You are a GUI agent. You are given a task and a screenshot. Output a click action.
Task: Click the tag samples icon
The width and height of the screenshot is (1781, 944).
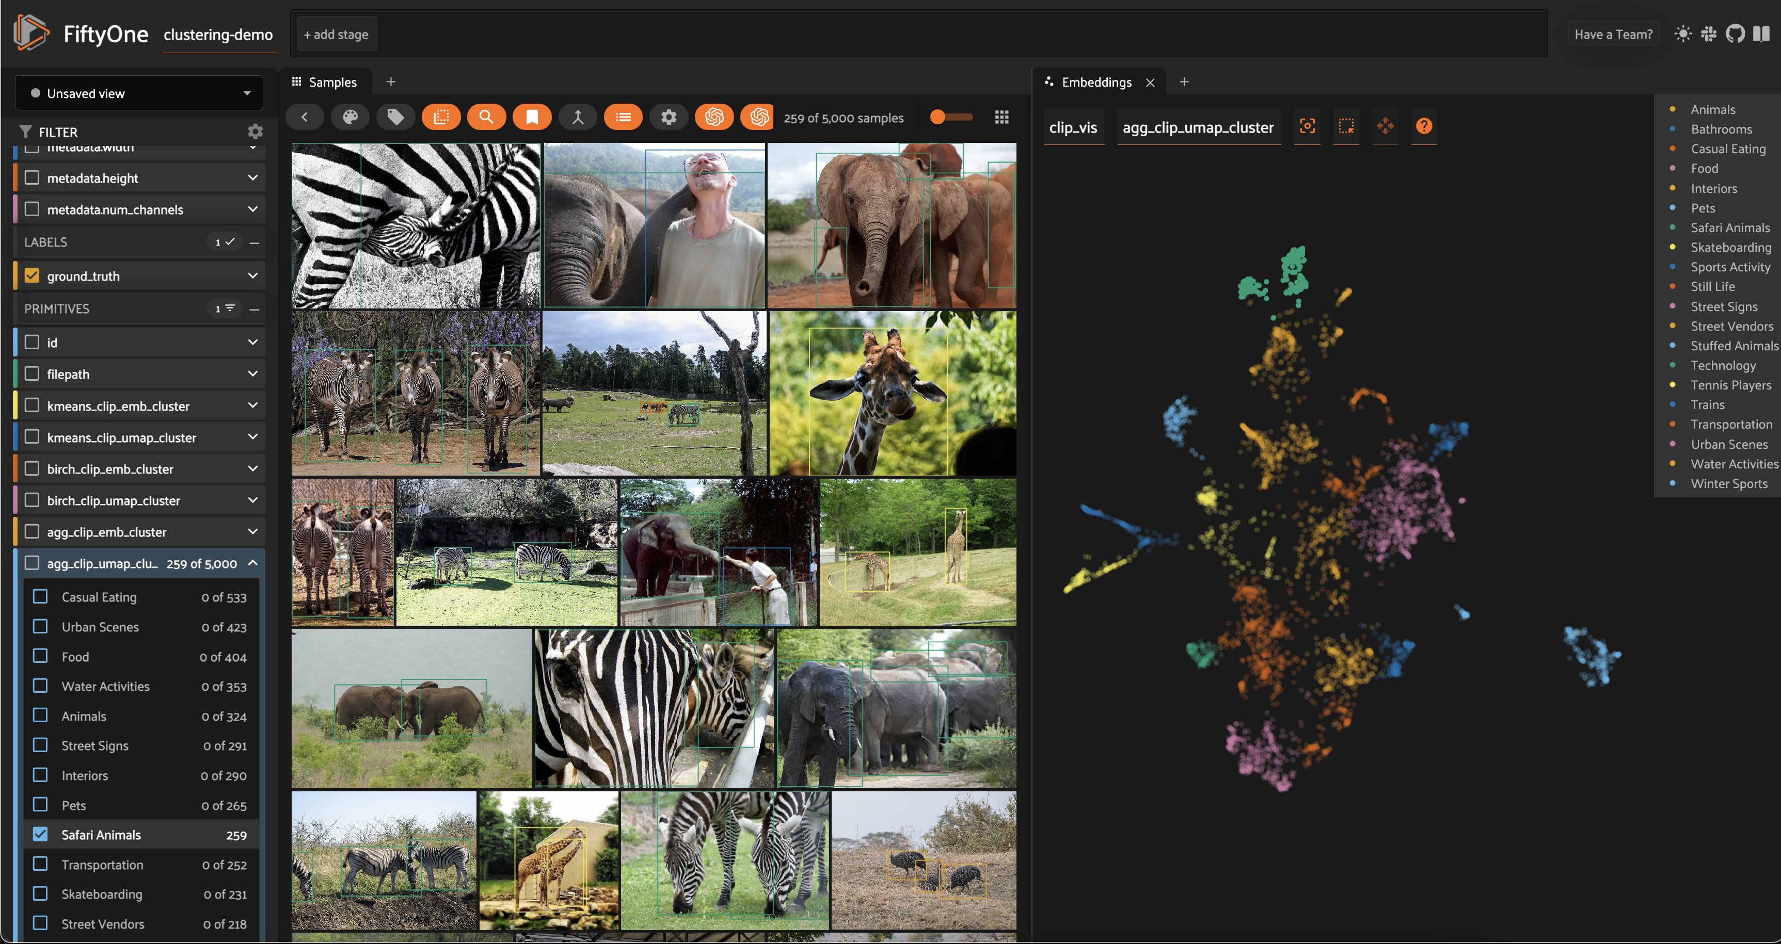click(395, 118)
